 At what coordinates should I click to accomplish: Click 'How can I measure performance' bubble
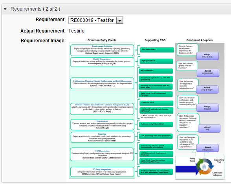point(188,102)
